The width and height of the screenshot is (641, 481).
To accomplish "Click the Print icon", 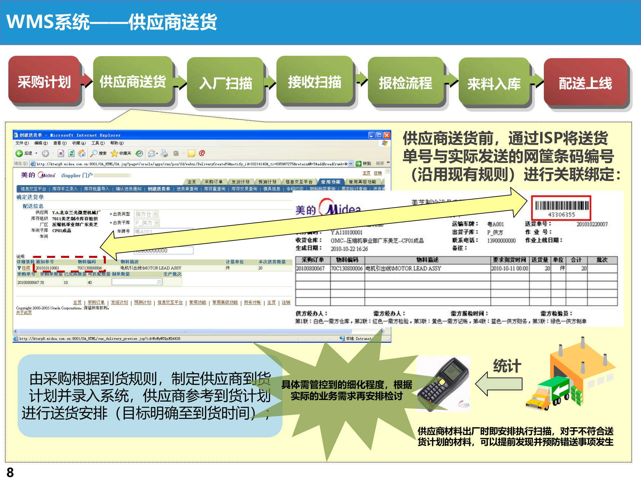I will pyautogui.click(x=165, y=153).
